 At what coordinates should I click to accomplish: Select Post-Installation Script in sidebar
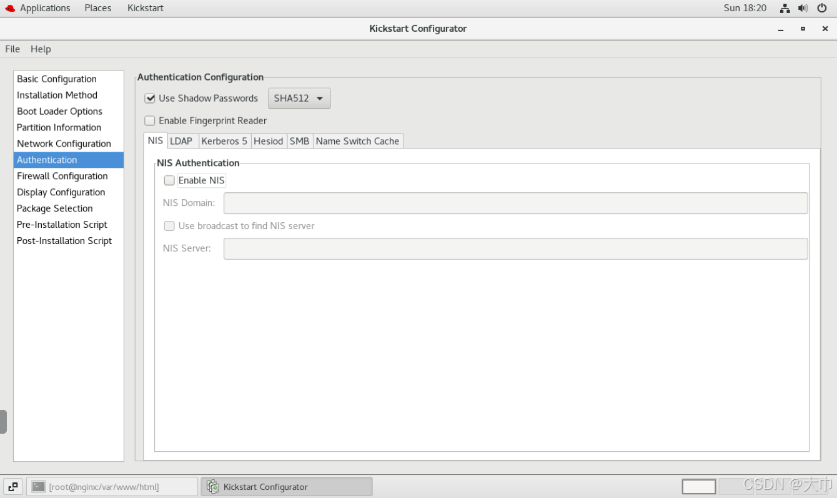[x=69, y=241]
